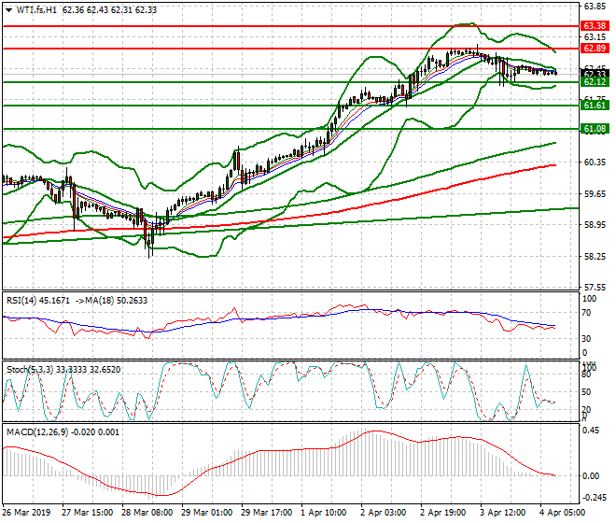Select the 62.12 support price label
The height and width of the screenshot is (523, 616).
point(595,82)
